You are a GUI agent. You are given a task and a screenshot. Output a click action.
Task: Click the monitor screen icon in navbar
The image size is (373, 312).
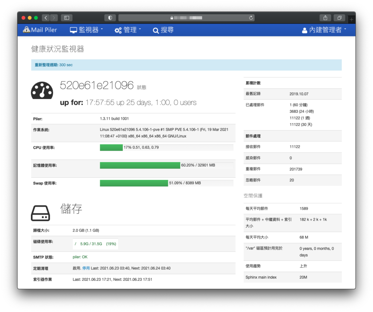73,30
